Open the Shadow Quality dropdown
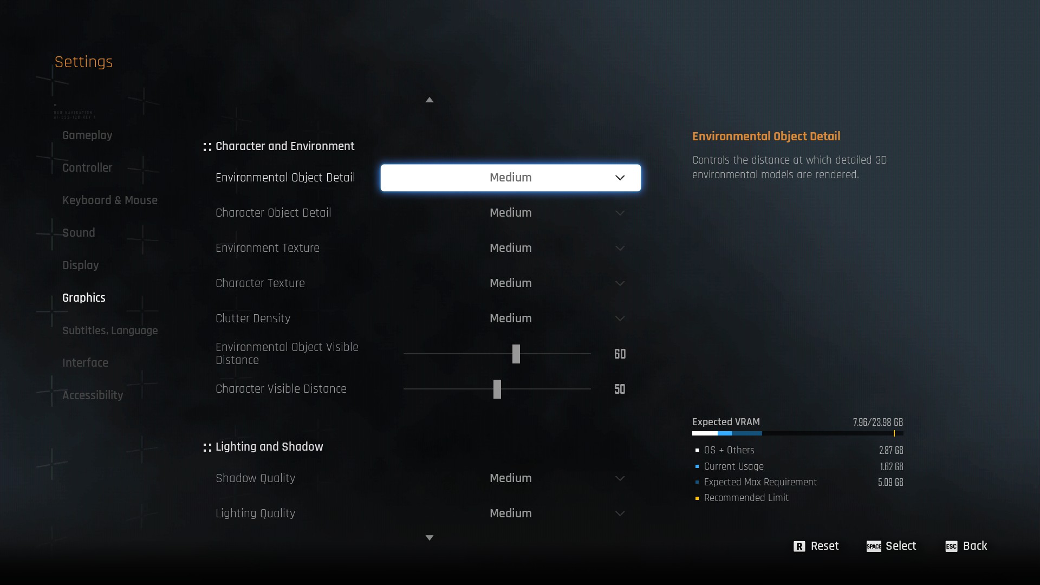 click(620, 479)
